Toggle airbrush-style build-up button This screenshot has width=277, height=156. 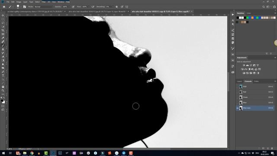pyautogui.click(x=93, y=7)
